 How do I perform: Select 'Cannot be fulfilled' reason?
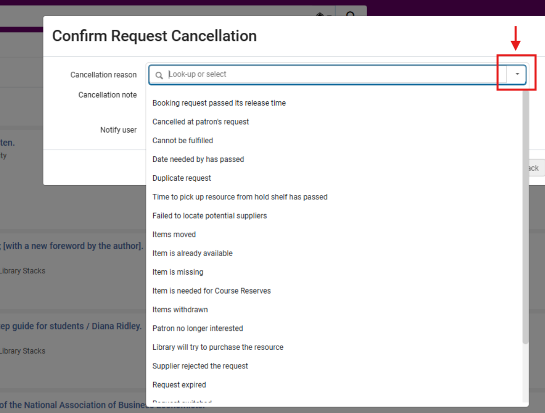coord(183,140)
